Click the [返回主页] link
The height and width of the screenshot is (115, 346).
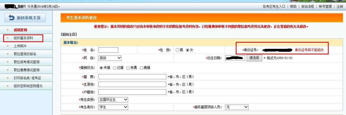tap(69, 34)
